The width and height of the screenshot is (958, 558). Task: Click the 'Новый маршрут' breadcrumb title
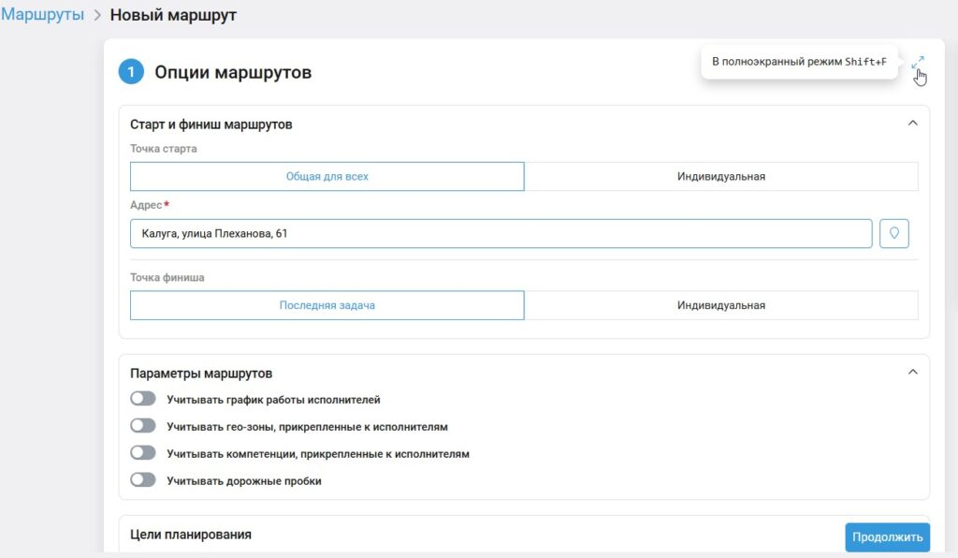(173, 15)
